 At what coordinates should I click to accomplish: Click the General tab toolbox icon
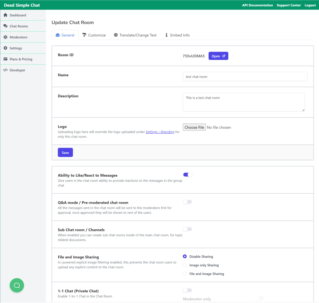[x=58, y=35]
